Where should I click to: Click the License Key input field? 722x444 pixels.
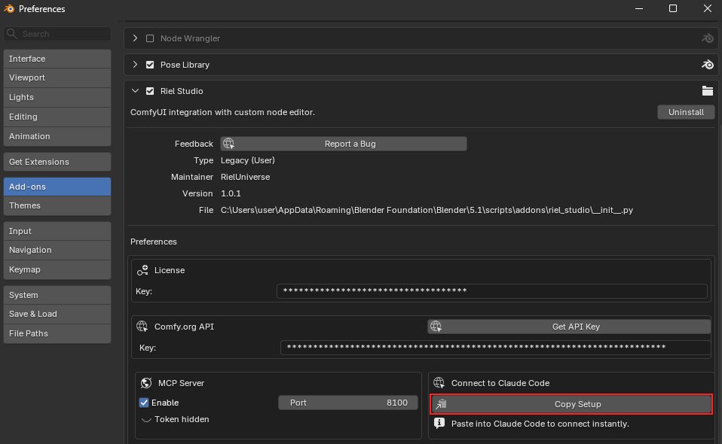[492, 291]
